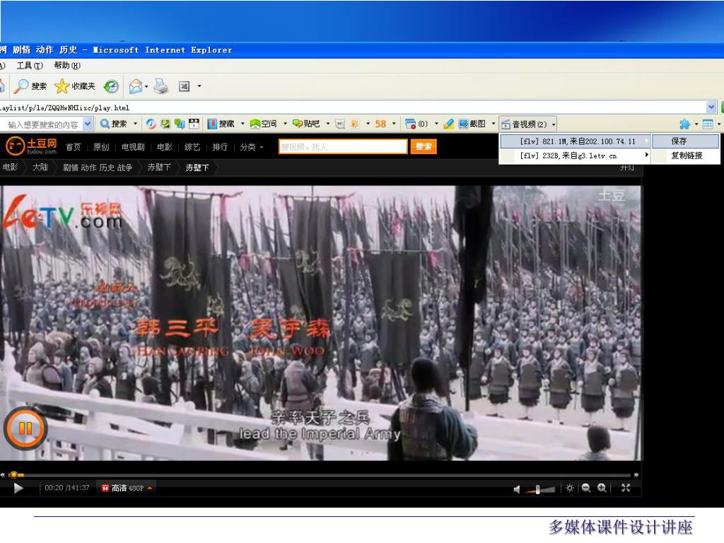Click the film clapper toolbar icon

194,124
